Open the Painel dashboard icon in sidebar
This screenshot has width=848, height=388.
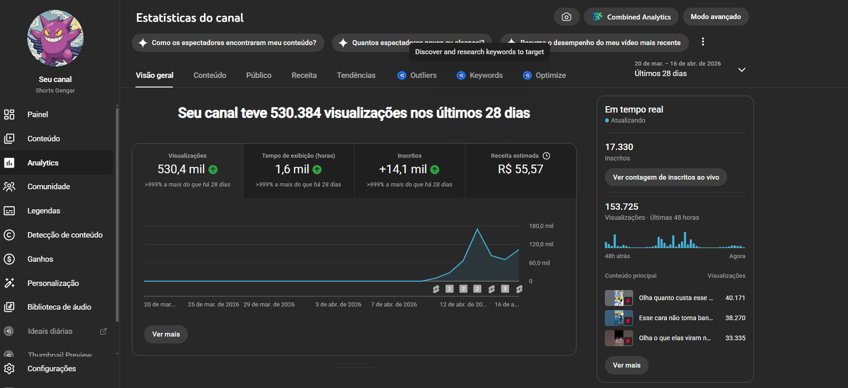(9, 114)
